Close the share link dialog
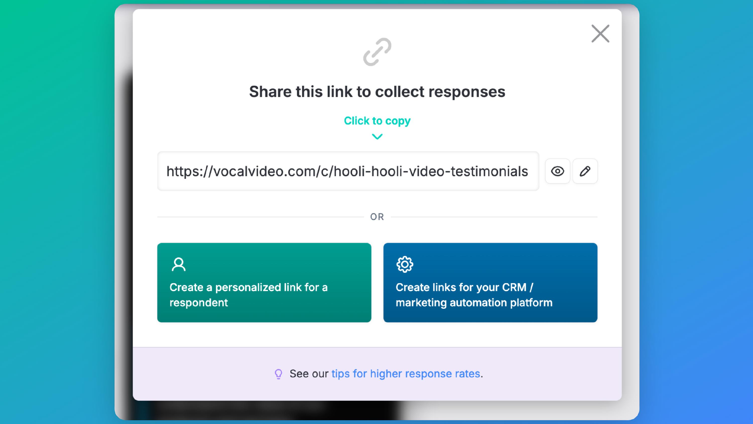Screen dimensions: 753x424 pos(600,34)
